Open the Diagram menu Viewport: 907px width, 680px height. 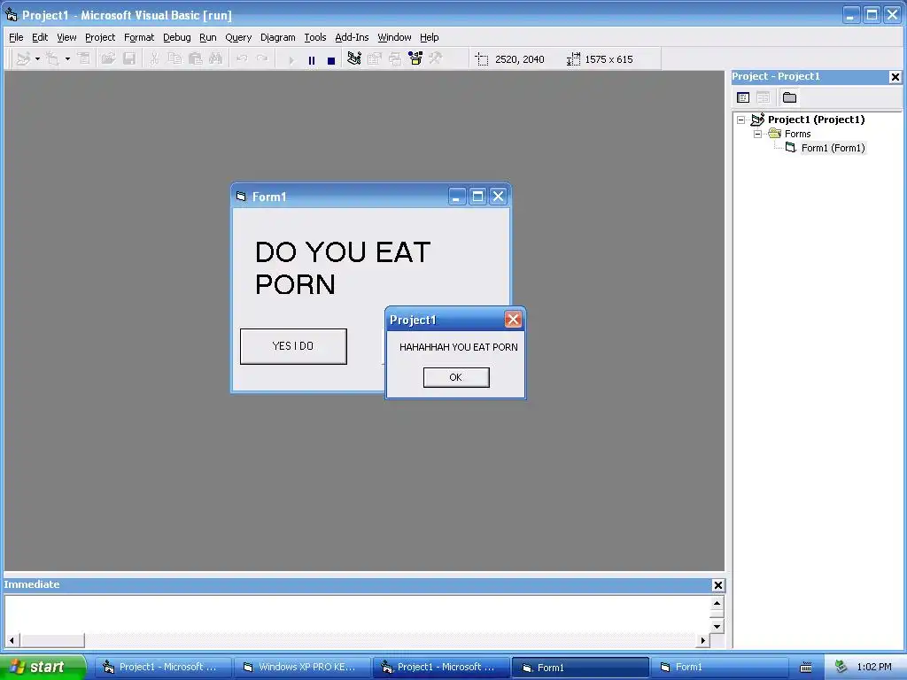pos(277,37)
